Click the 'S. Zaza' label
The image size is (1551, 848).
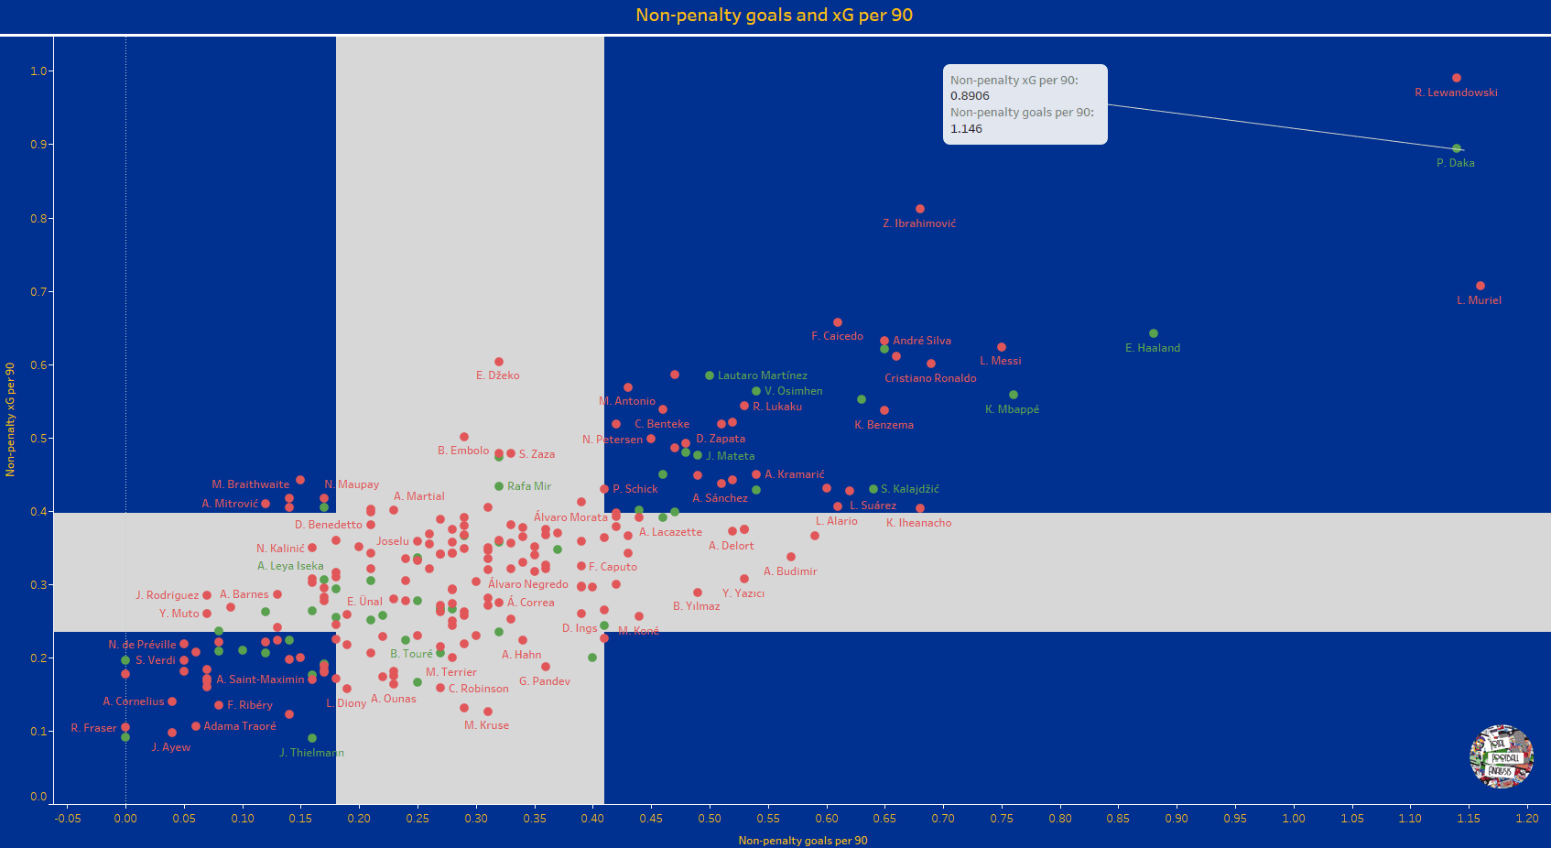537,454
